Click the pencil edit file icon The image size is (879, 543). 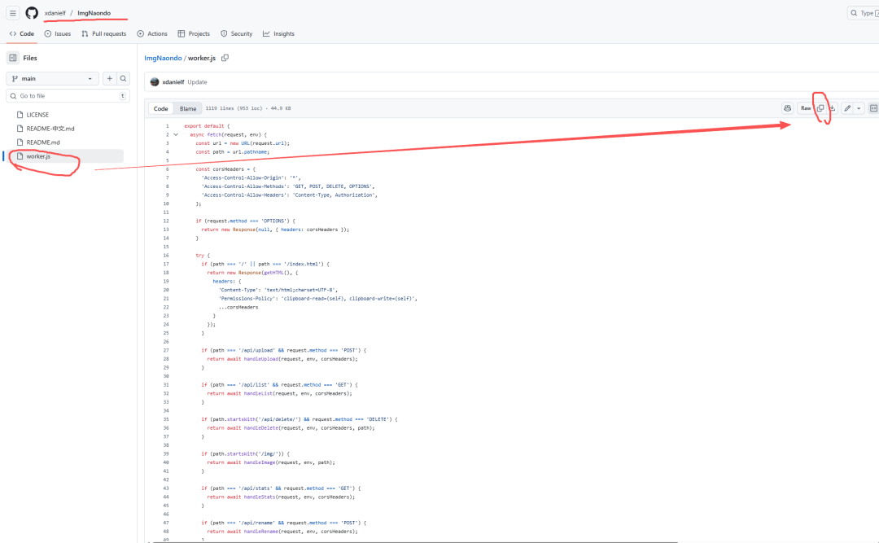tap(848, 108)
